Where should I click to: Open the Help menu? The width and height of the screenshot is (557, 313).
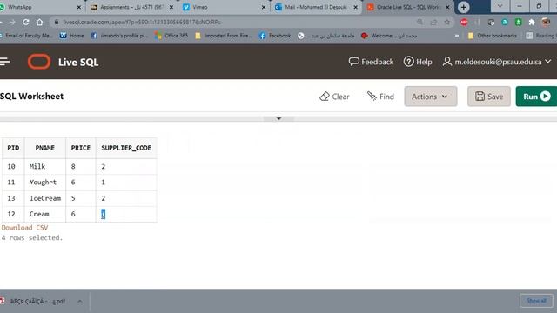418,62
